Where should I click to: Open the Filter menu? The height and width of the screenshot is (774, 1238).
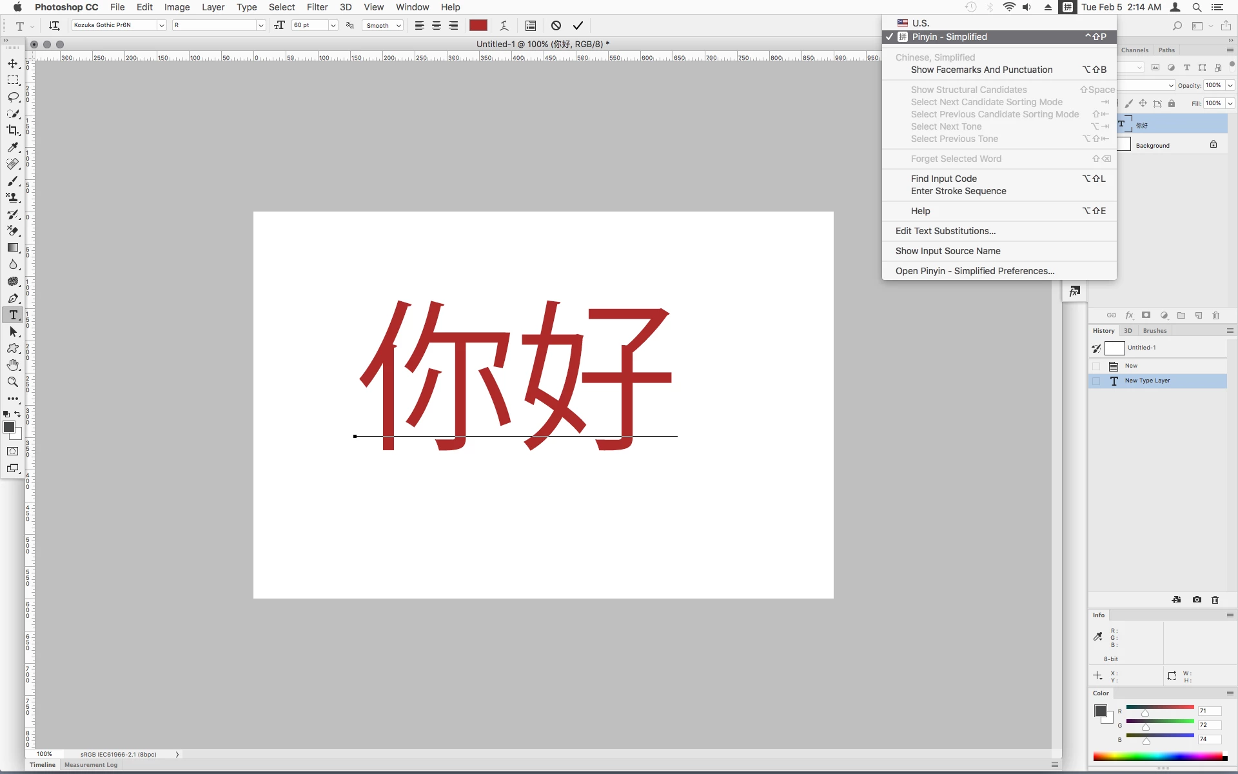317,7
